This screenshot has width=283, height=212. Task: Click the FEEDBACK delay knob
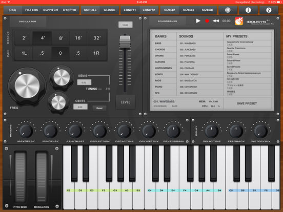point(236,131)
